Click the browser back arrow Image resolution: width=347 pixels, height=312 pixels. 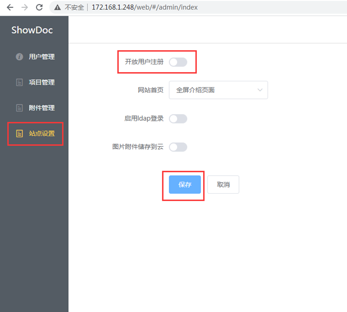pos(10,7)
